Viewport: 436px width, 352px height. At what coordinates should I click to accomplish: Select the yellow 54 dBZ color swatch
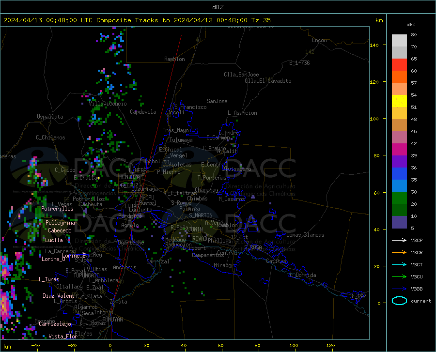(399, 101)
